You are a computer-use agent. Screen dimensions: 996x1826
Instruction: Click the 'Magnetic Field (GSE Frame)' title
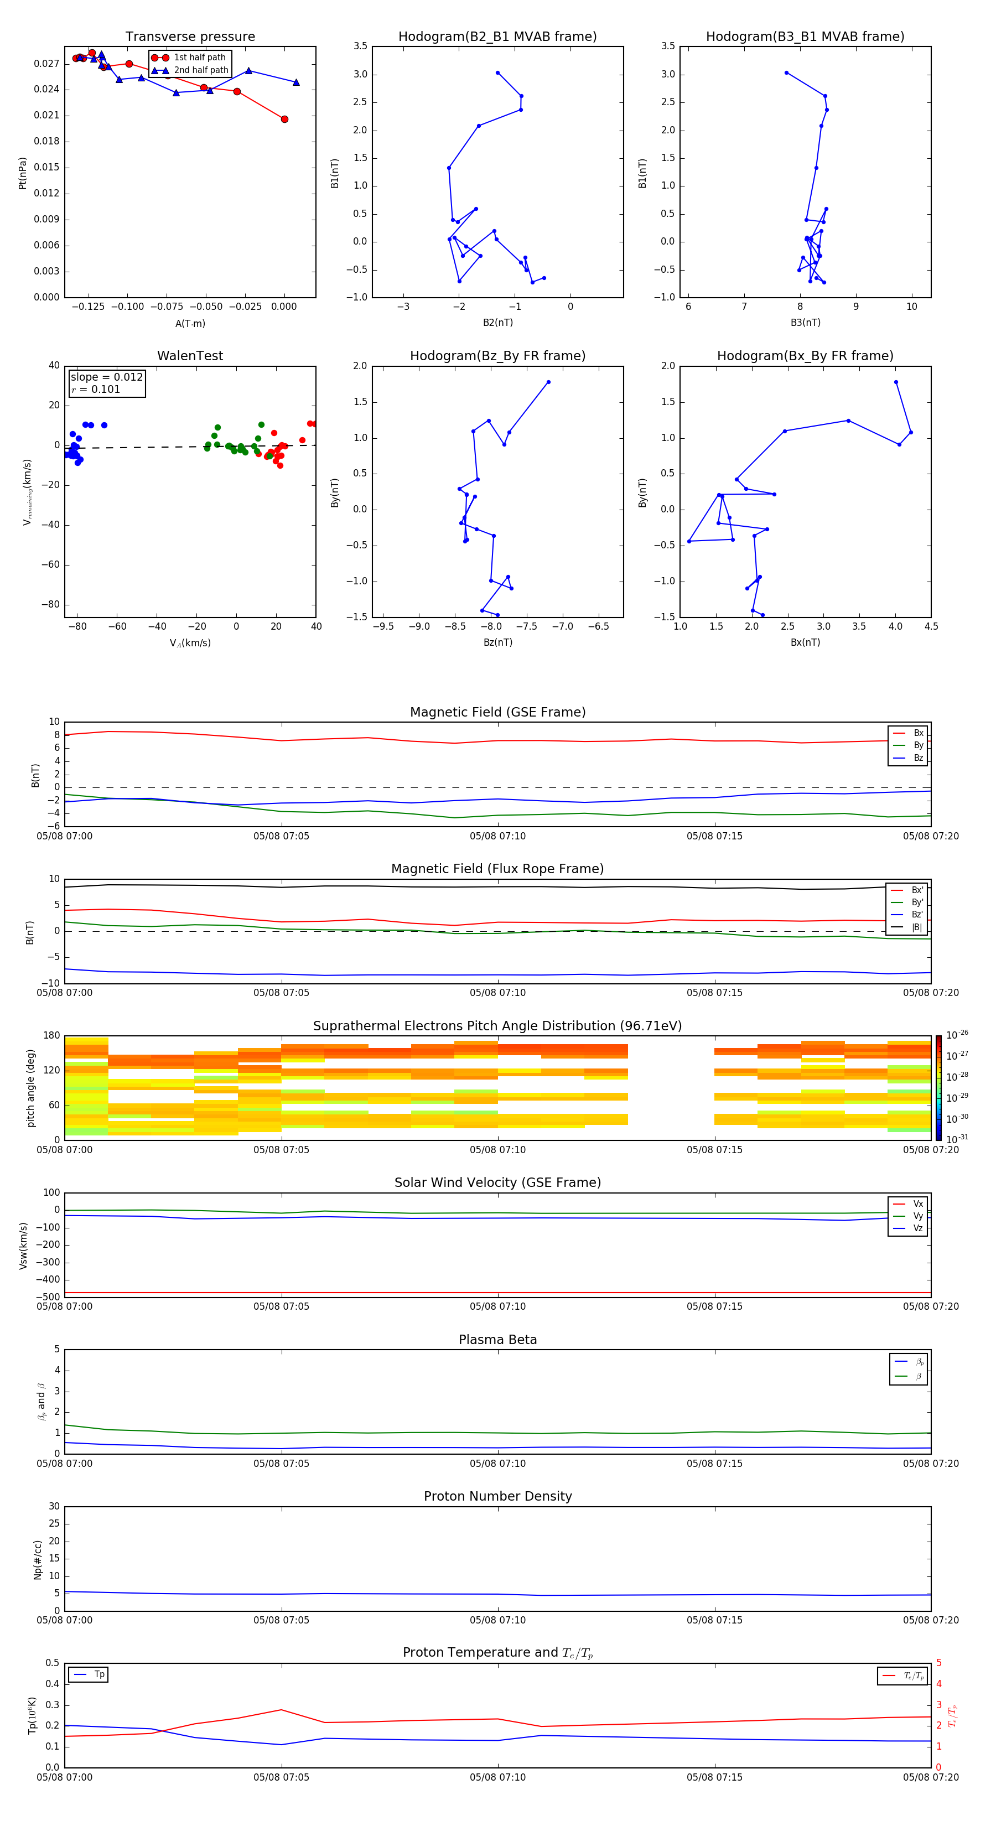(497, 712)
